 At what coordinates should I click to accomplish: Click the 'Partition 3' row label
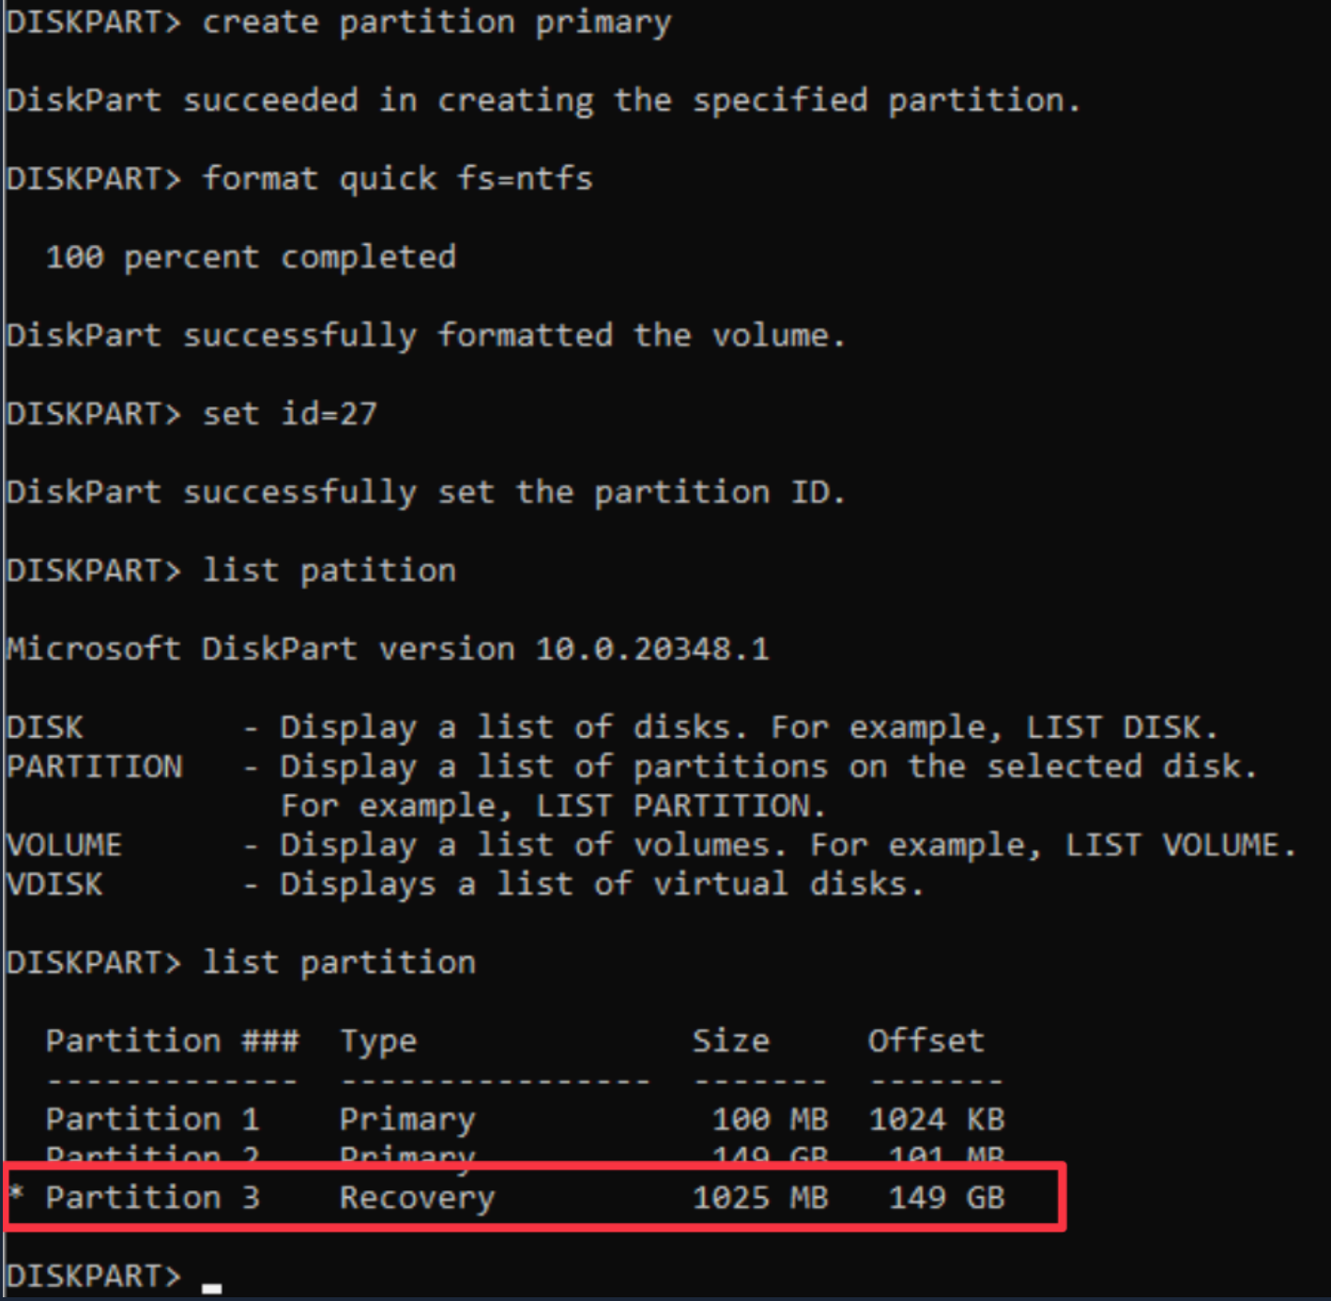pyautogui.click(x=153, y=1198)
